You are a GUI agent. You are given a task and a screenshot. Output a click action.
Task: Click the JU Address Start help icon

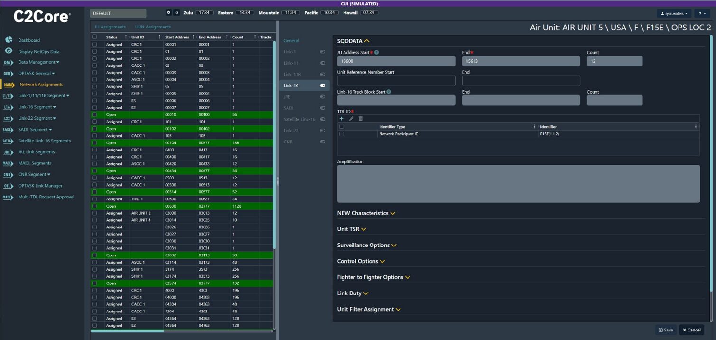377,52
